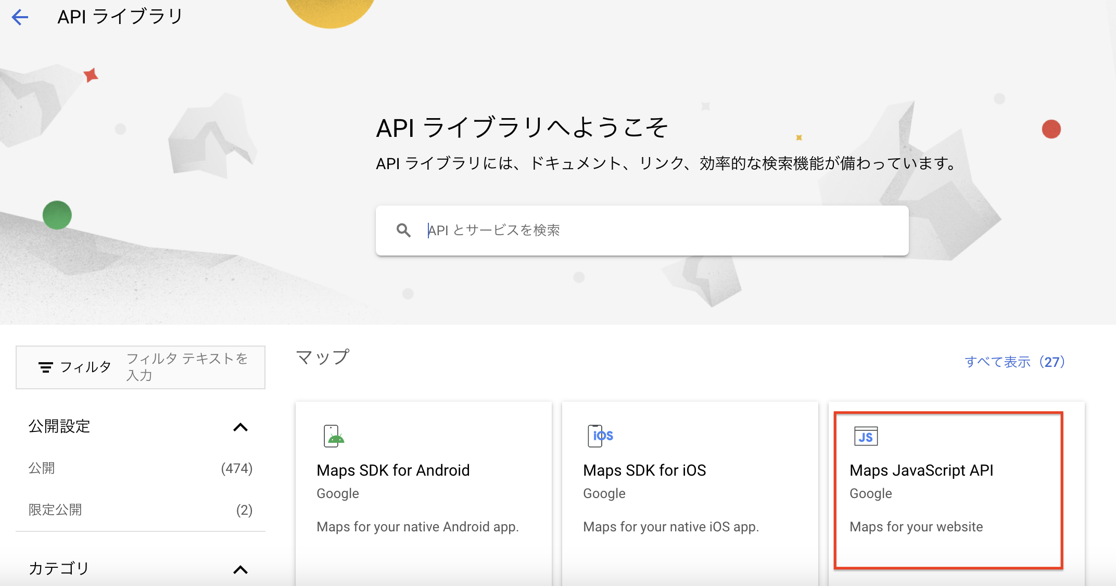1116x586 pixels.
Task: Click the iOS icon on the Maps SDK for iOS card
Action: coord(600,436)
